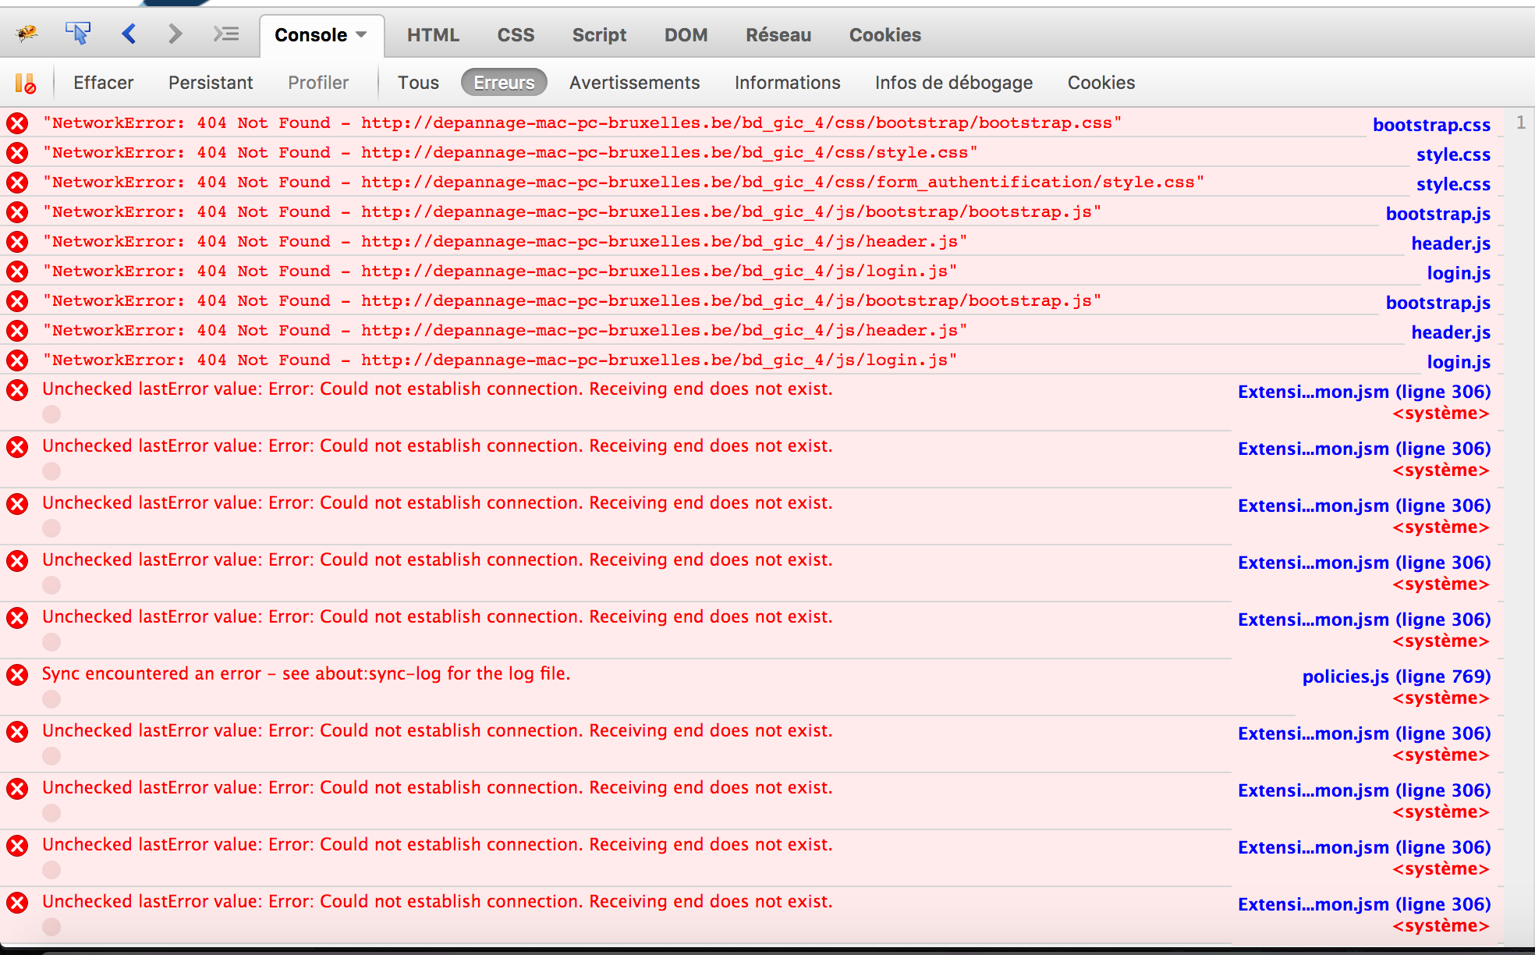Open the bootstrap.css source link
1535x955 pixels.
pyautogui.click(x=1431, y=125)
